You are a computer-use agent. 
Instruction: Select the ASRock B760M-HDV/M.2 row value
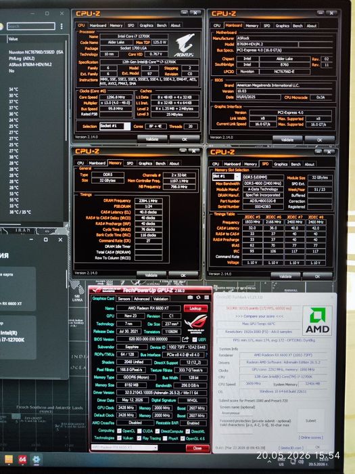click(x=30, y=64)
